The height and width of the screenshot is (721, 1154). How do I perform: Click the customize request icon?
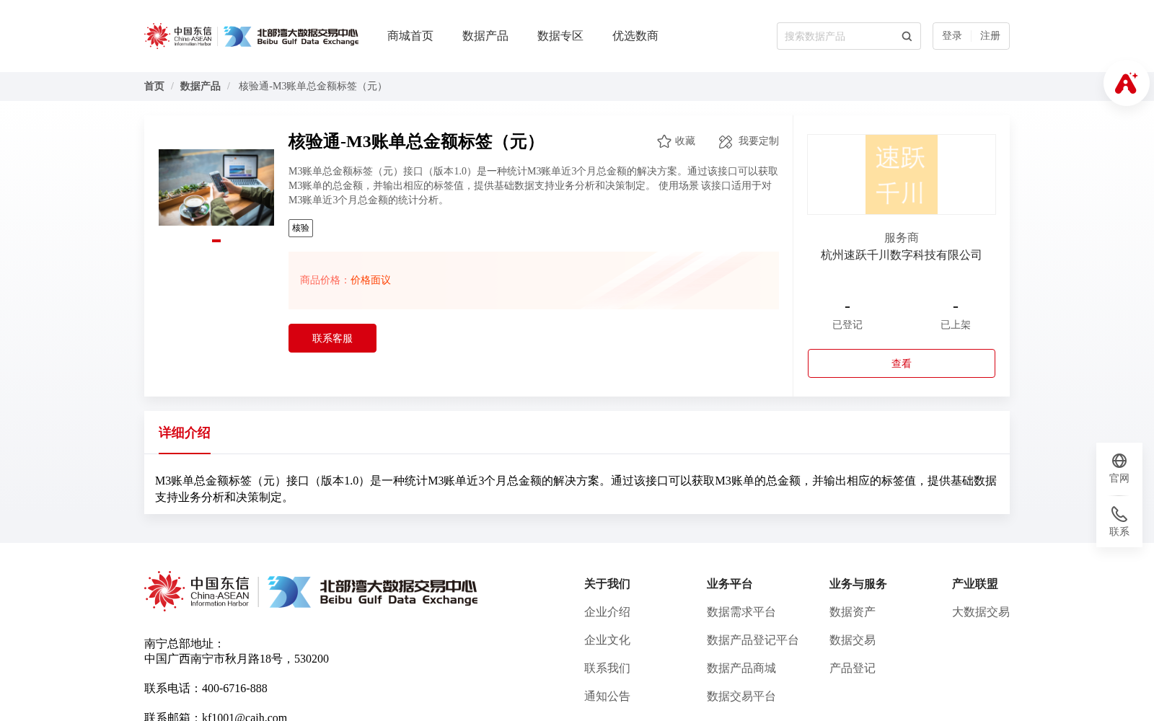[x=726, y=142]
